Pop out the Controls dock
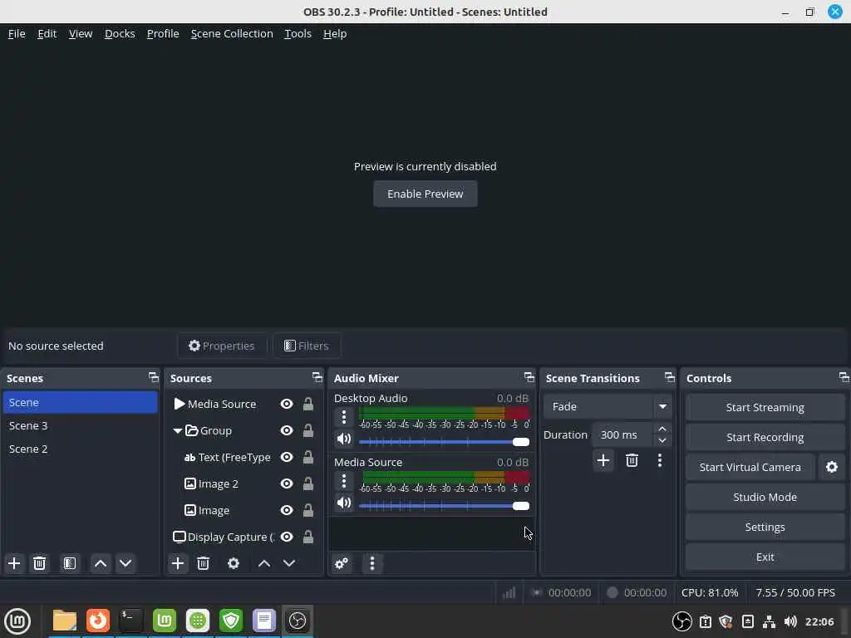 (844, 377)
